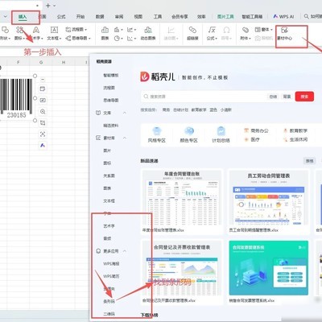Open the scatter chart type dropdown

[x=131, y=39]
